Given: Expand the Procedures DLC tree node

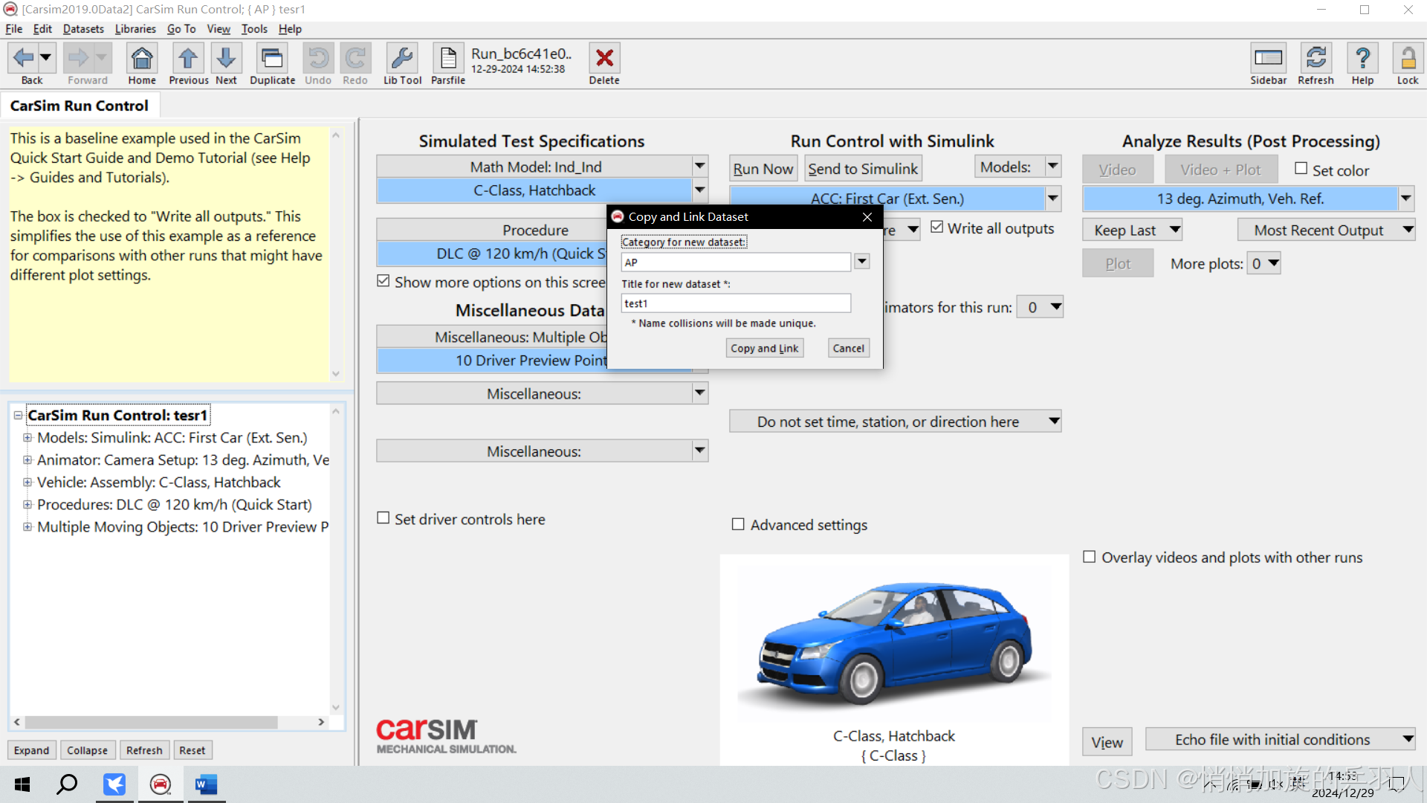Looking at the screenshot, I should coord(27,504).
